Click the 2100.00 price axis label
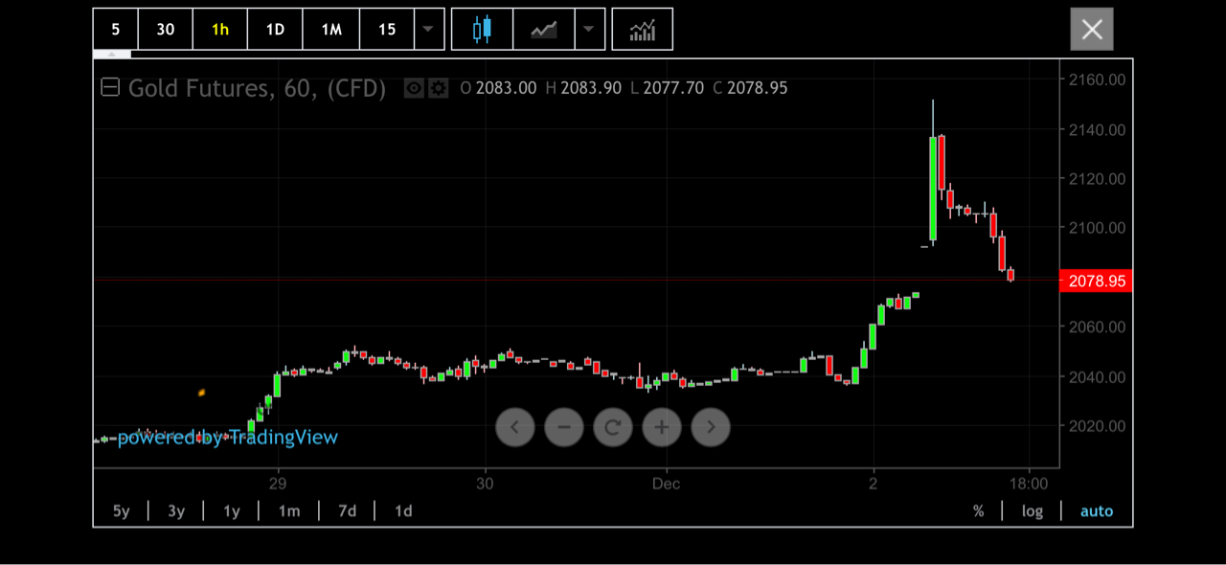Screen dimensions: 1226x565 pyautogui.click(x=1097, y=228)
